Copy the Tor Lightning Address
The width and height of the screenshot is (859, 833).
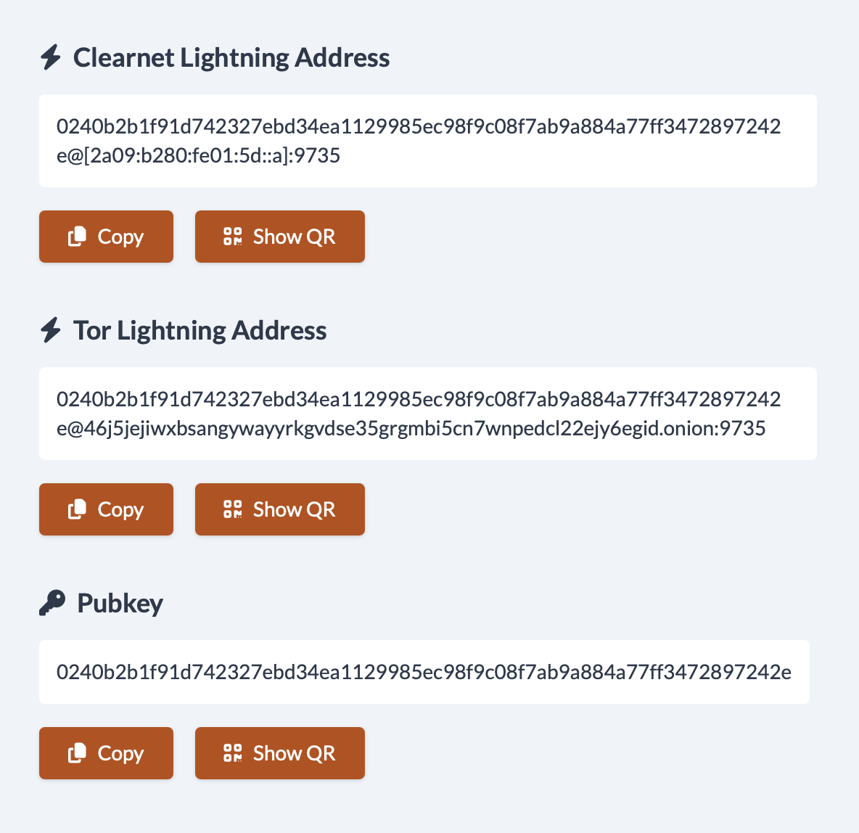coord(106,509)
